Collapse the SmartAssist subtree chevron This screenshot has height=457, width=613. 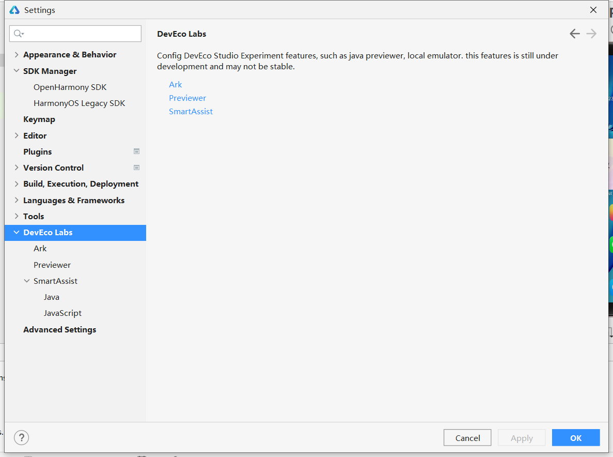point(26,281)
